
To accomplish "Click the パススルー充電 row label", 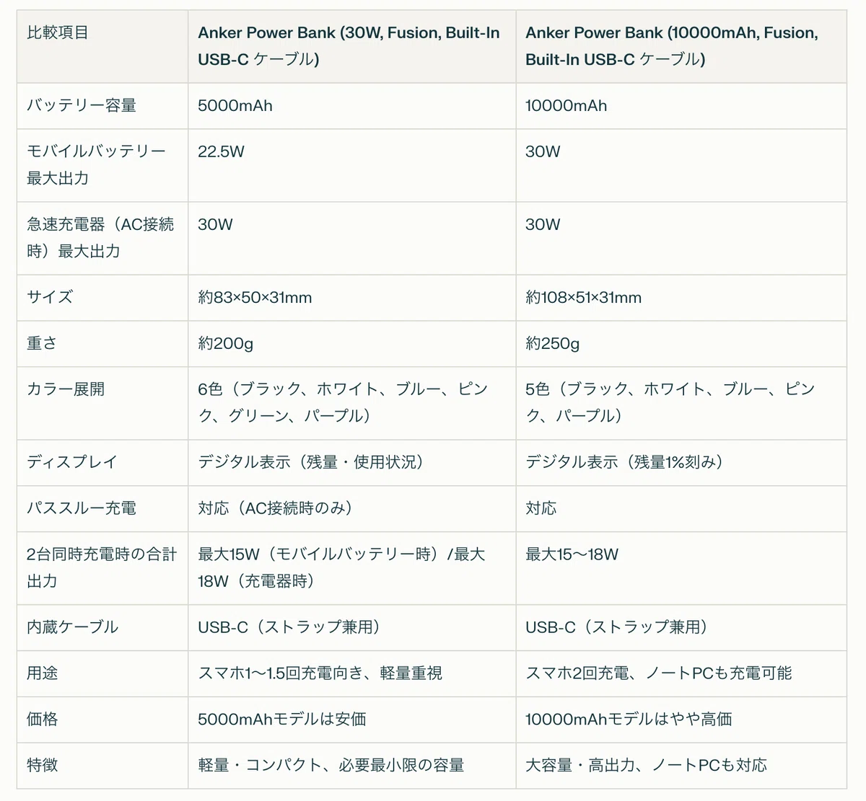I will pyautogui.click(x=102, y=509).
